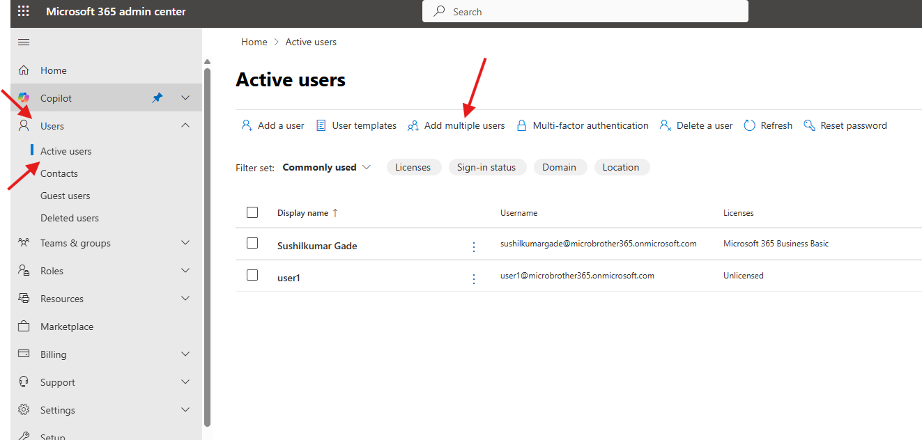This screenshot has height=440, width=922.
Task: Tick the user1 row checkbox
Action: click(x=252, y=275)
